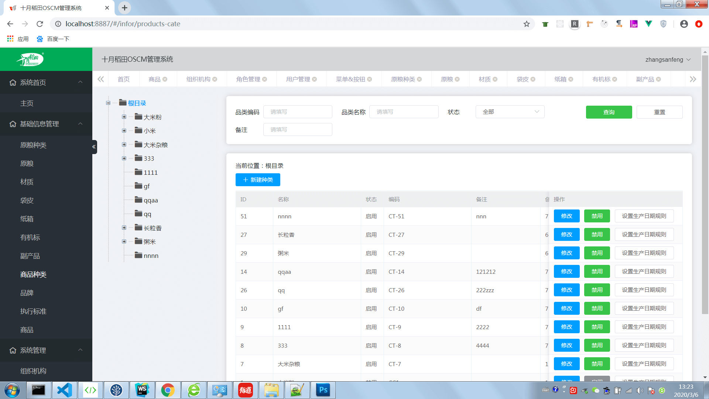Switch to the 角色管理 tab

pyautogui.click(x=248, y=79)
